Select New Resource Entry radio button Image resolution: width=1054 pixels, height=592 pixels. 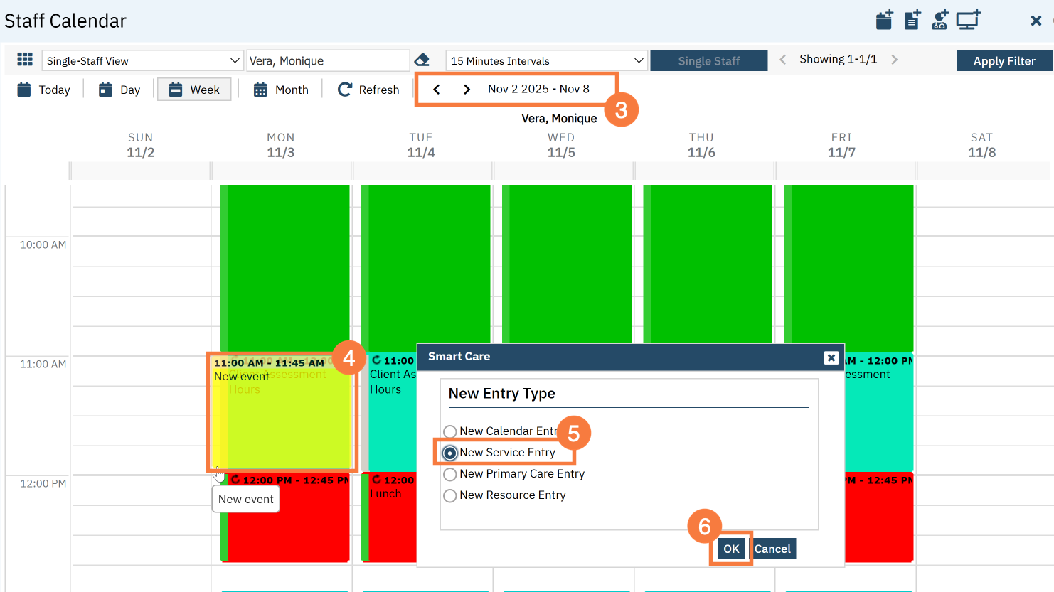click(450, 495)
